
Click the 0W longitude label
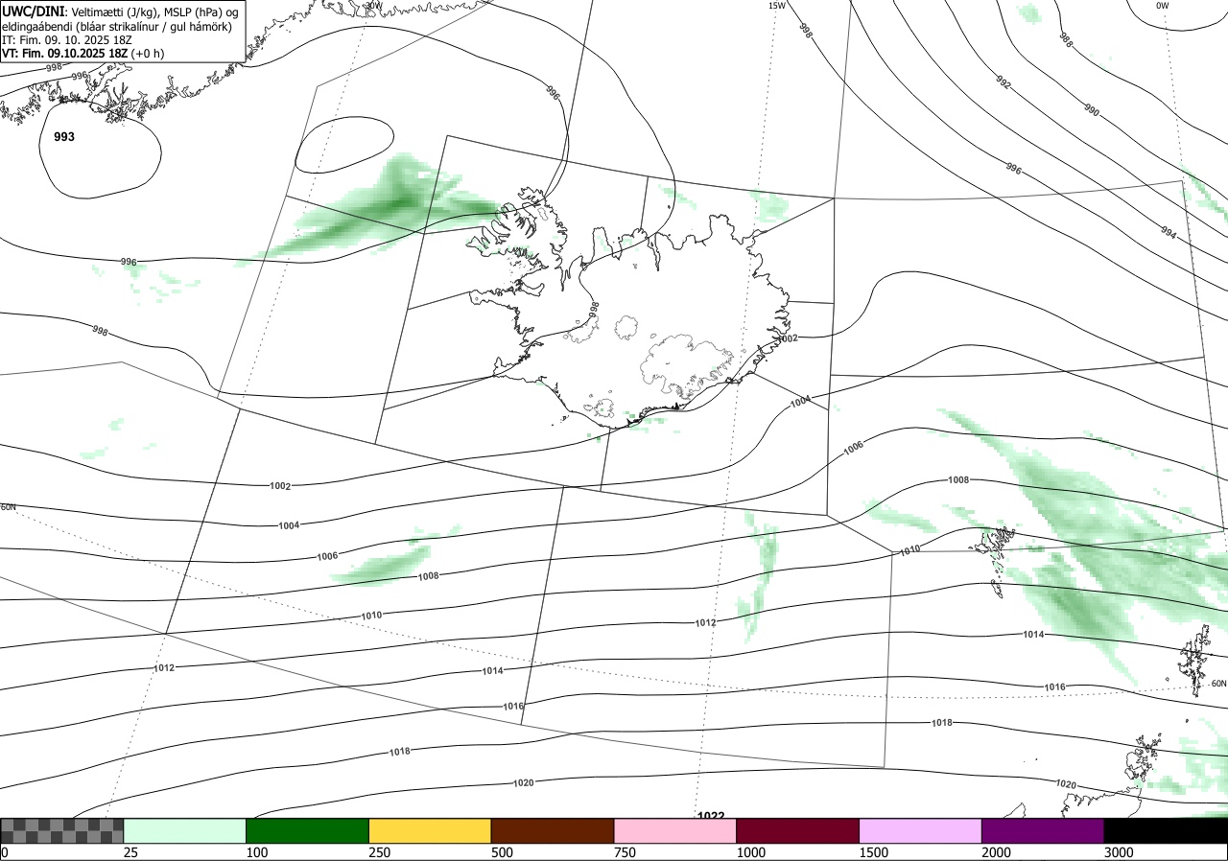coord(1163,6)
